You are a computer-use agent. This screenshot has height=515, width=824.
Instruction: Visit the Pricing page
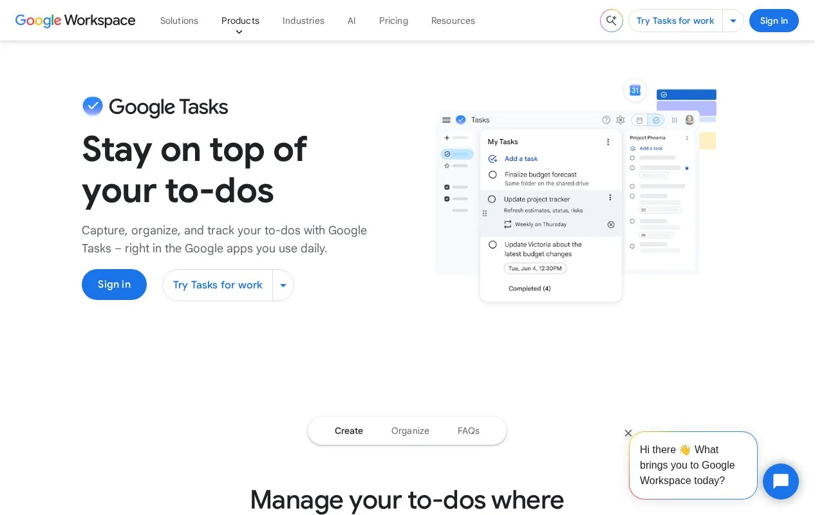pos(393,21)
